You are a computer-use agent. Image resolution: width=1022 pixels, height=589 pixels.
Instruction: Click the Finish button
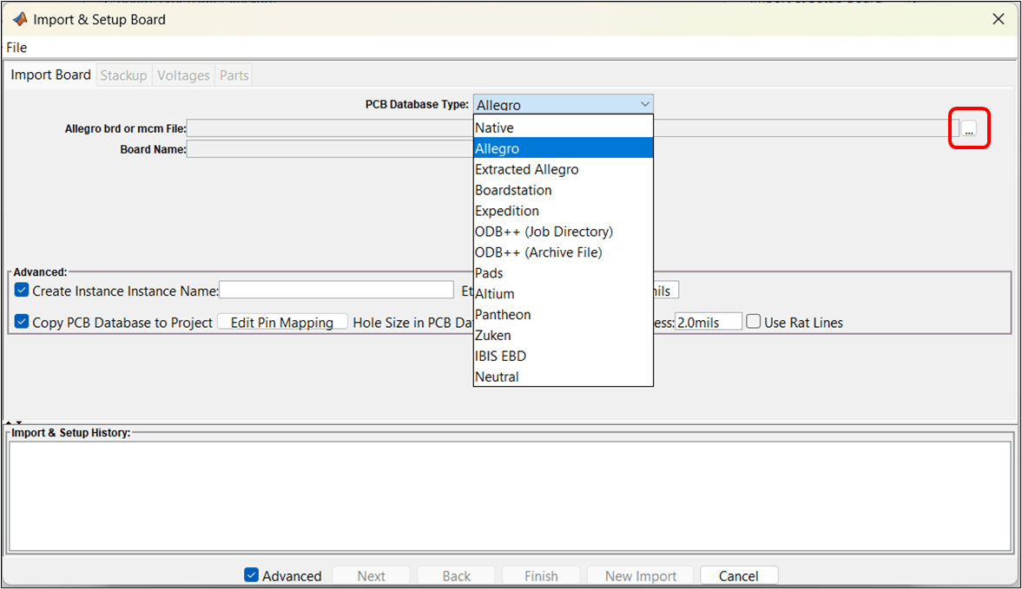click(x=541, y=576)
